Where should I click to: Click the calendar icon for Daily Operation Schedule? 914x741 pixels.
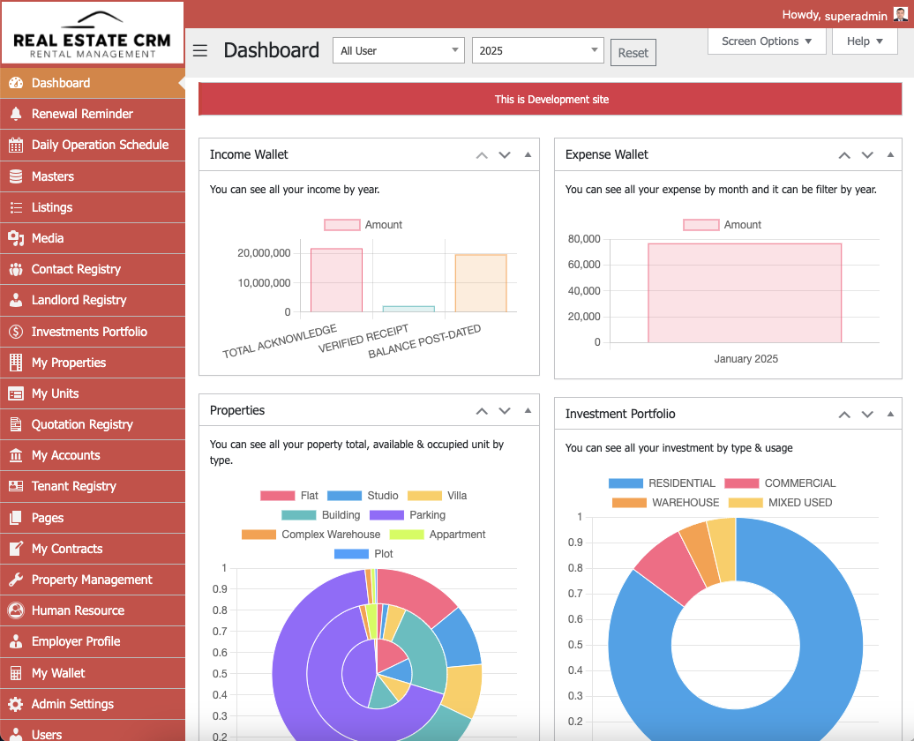16,145
